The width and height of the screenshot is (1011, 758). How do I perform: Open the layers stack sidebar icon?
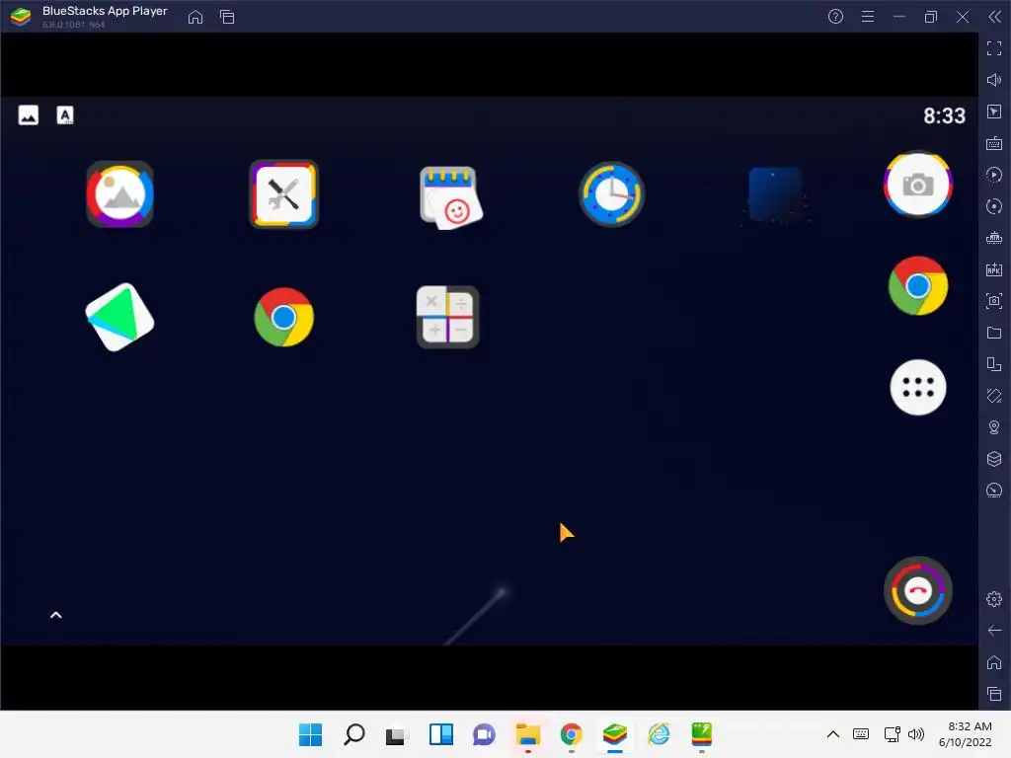(994, 459)
